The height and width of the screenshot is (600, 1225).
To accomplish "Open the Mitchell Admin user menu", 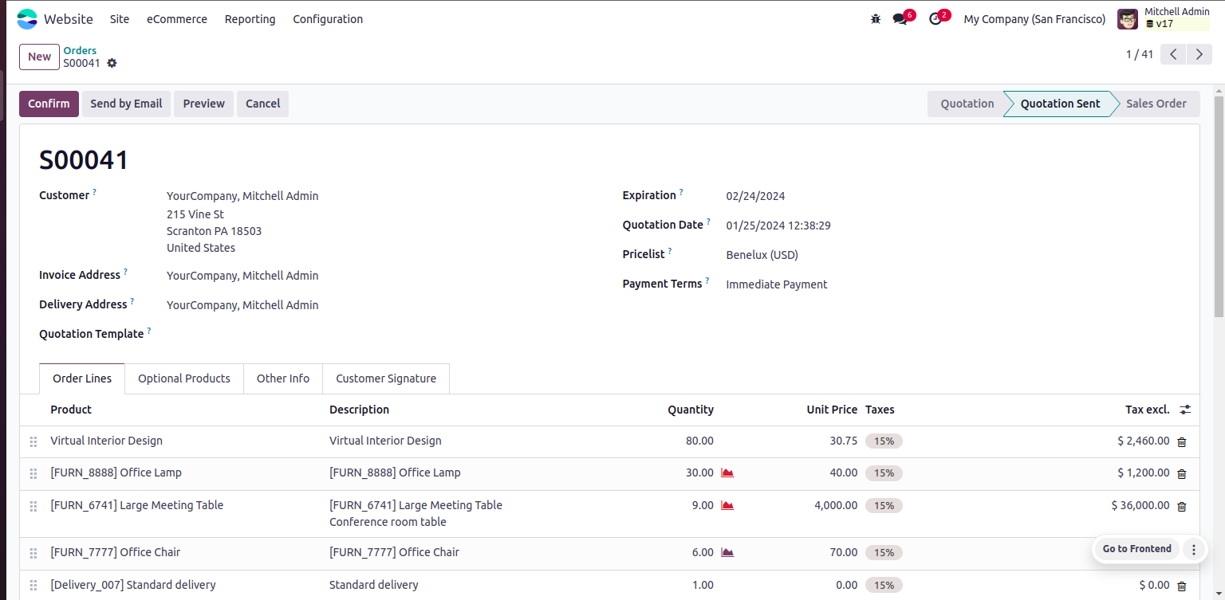I will pyautogui.click(x=1164, y=18).
